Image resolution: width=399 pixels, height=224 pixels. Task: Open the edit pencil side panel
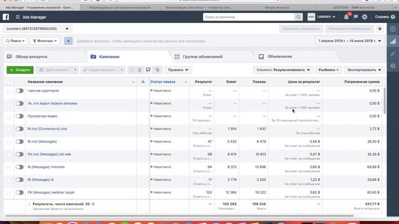(x=393, y=54)
